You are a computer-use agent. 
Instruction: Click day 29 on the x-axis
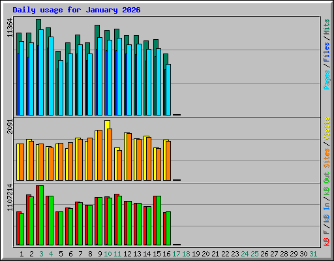pos(294,254)
